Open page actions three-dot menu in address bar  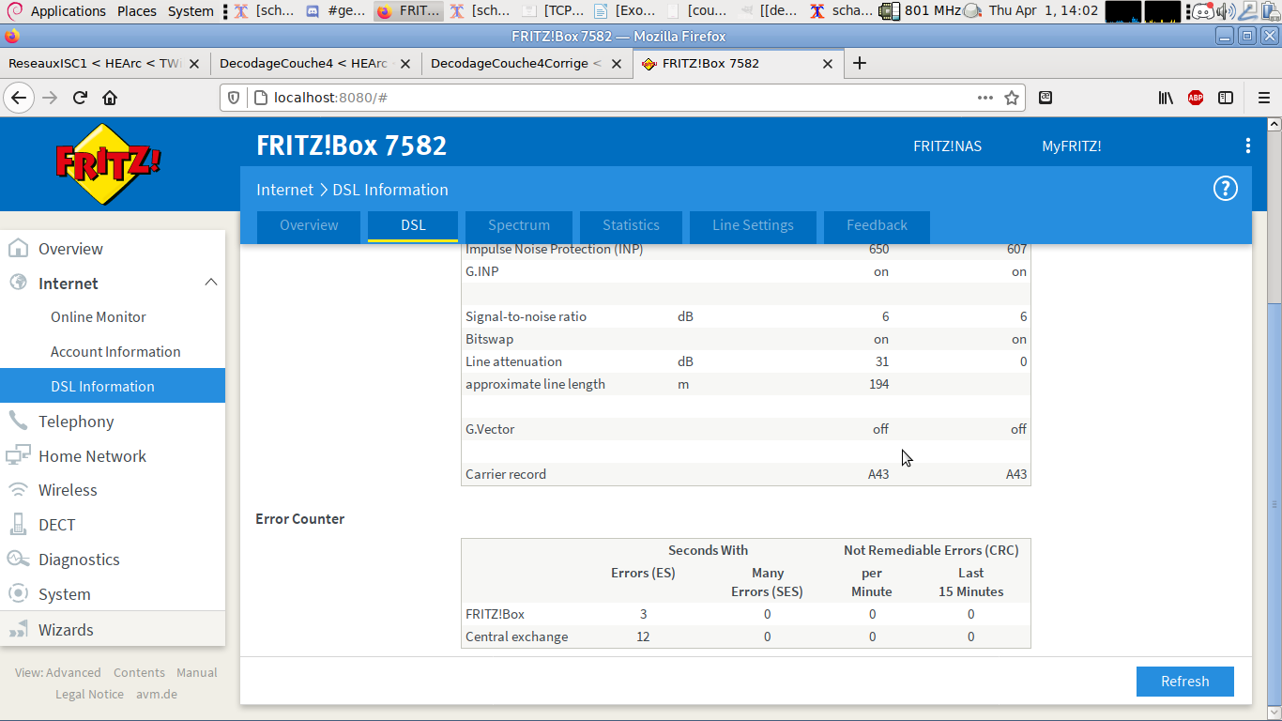[984, 98]
